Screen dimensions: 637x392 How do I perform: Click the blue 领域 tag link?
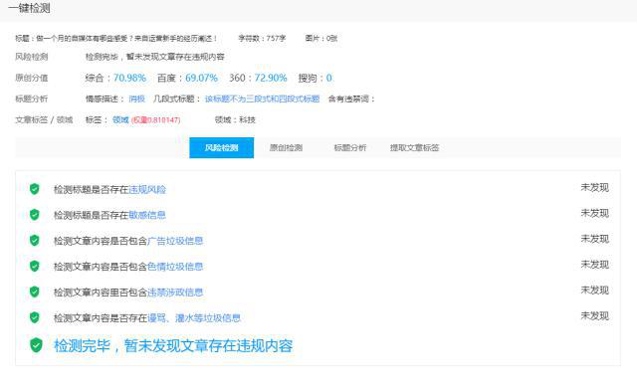point(120,119)
